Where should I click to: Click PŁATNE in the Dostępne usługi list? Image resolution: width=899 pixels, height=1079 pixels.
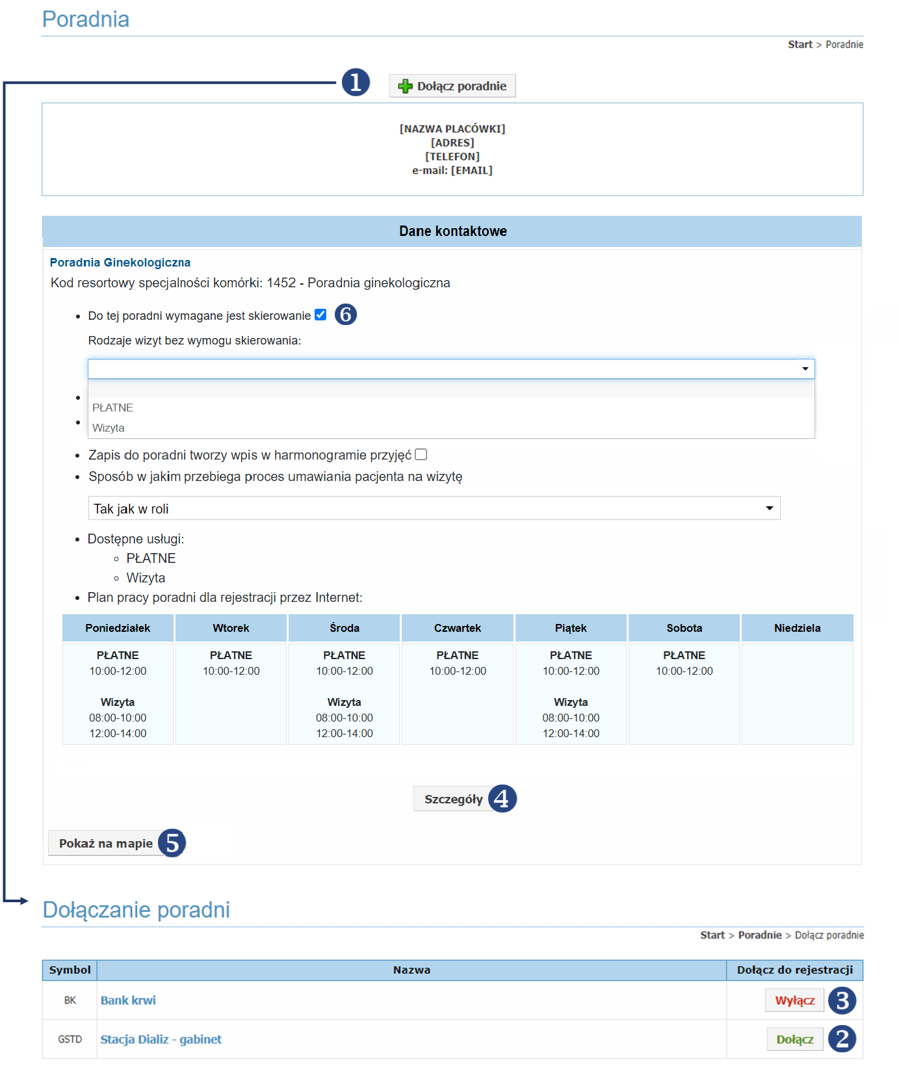tap(151, 558)
